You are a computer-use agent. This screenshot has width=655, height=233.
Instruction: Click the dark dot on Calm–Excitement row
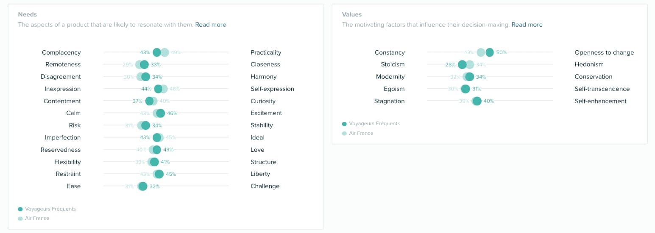160,113
